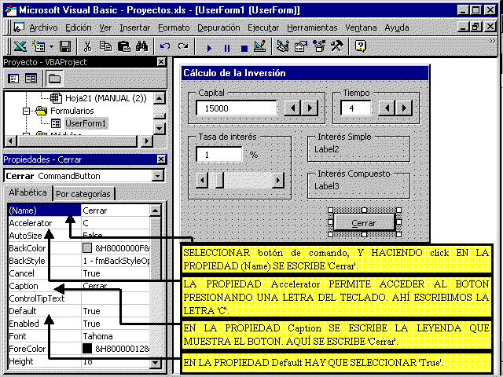Select the Cerrar command button on form
503x377 pixels.
click(364, 222)
